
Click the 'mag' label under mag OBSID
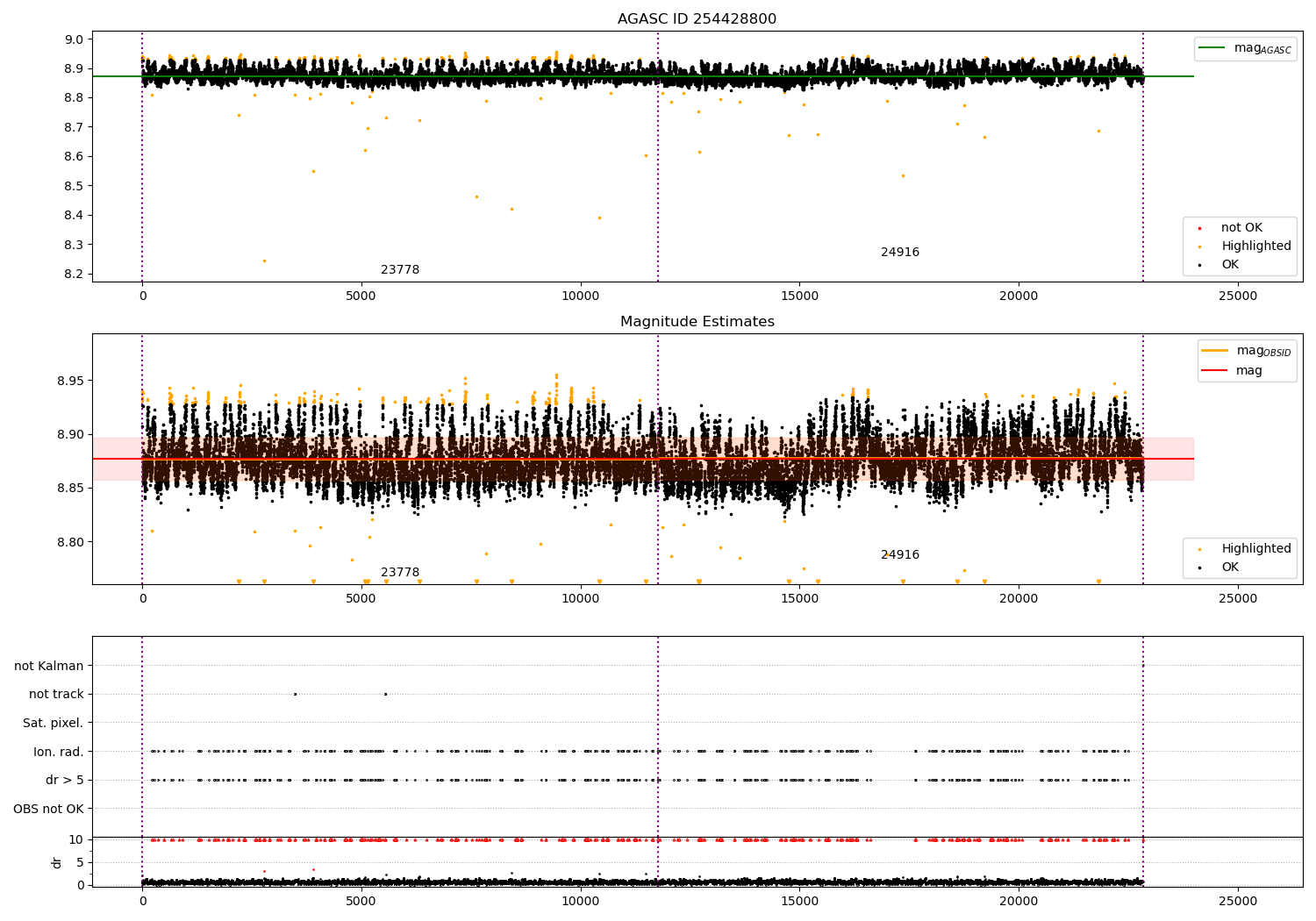1249,371
